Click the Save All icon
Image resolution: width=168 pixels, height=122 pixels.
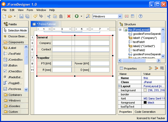[27, 16]
